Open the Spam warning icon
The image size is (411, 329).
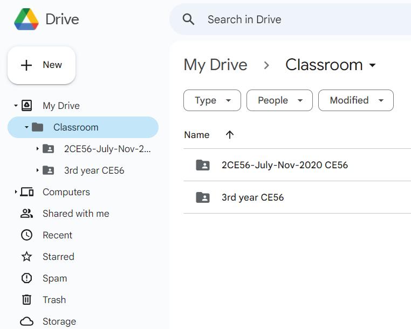[26, 278]
